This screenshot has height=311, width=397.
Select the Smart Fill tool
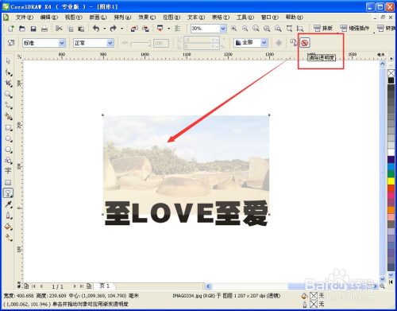pos(8,116)
